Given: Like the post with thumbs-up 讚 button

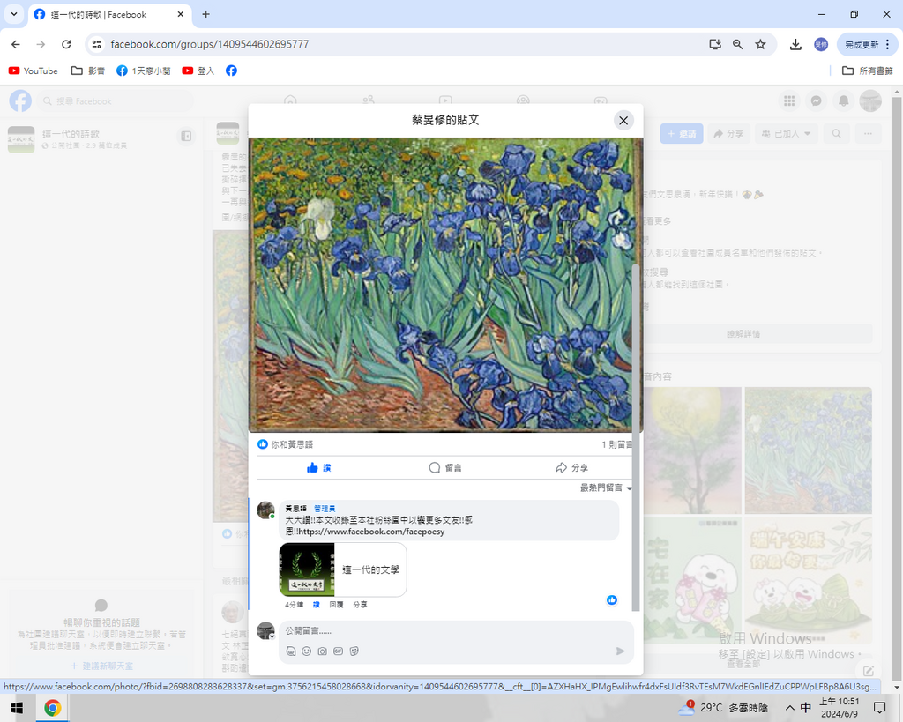Looking at the screenshot, I should click(x=319, y=467).
